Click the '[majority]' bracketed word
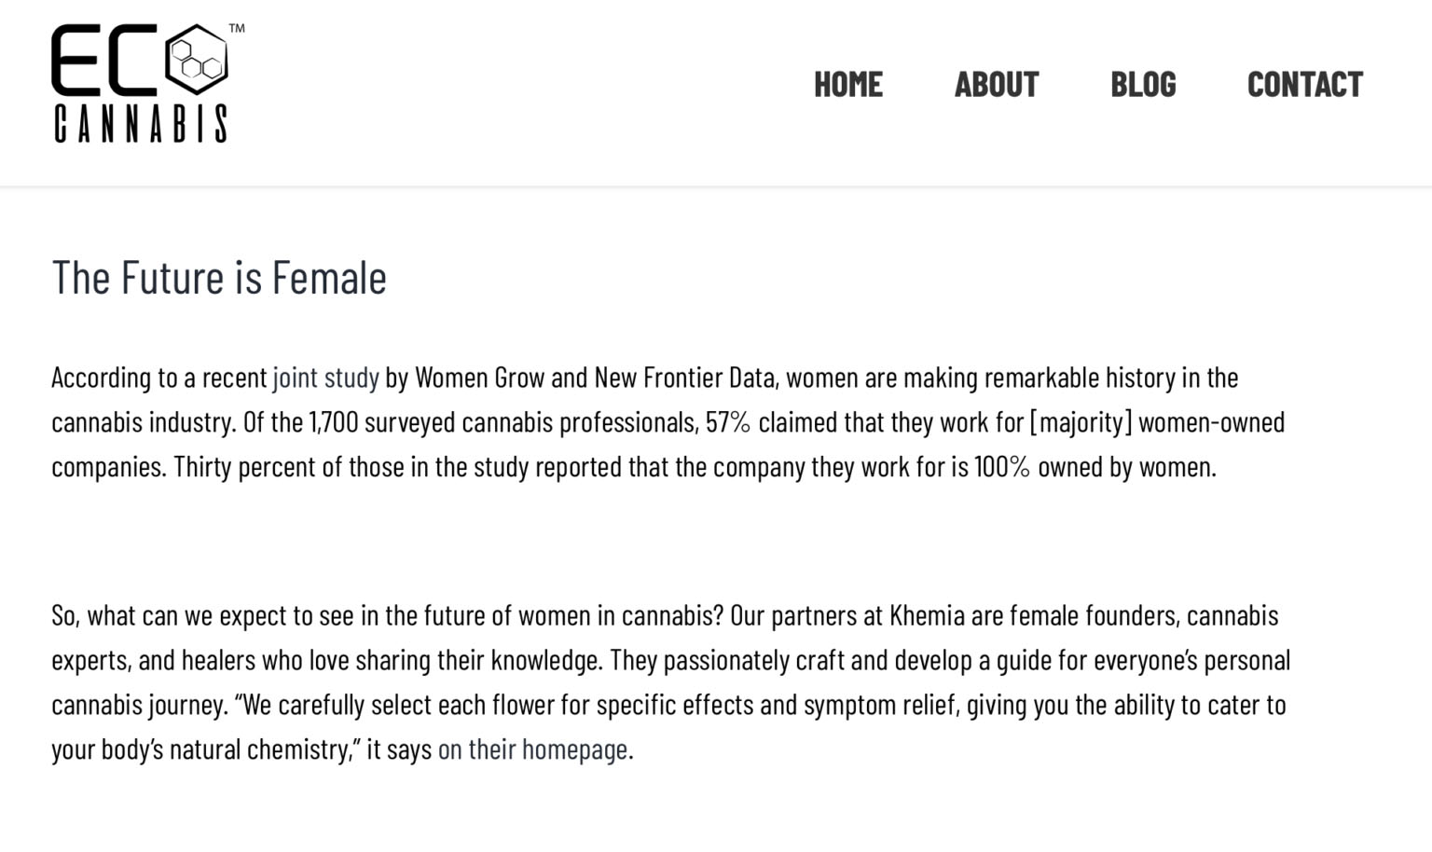Viewport: 1432px width, 852px height. (1081, 422)
